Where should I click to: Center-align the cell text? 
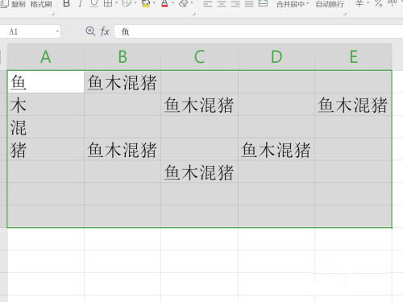click(222, 4)
